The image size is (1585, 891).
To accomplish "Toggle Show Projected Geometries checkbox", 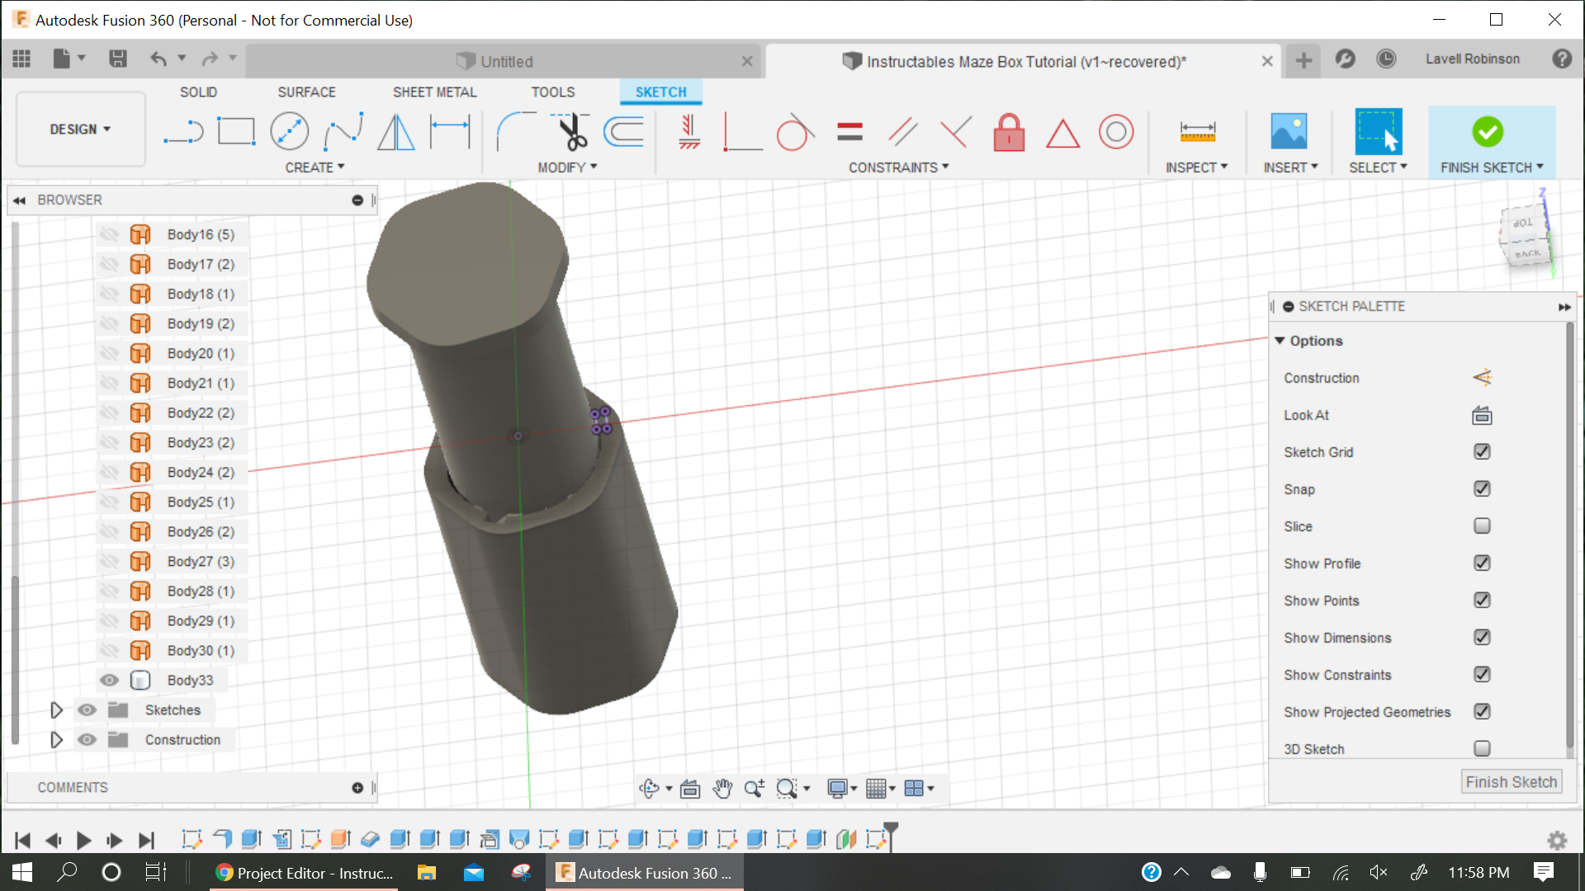I will [x=1482, y=711].
